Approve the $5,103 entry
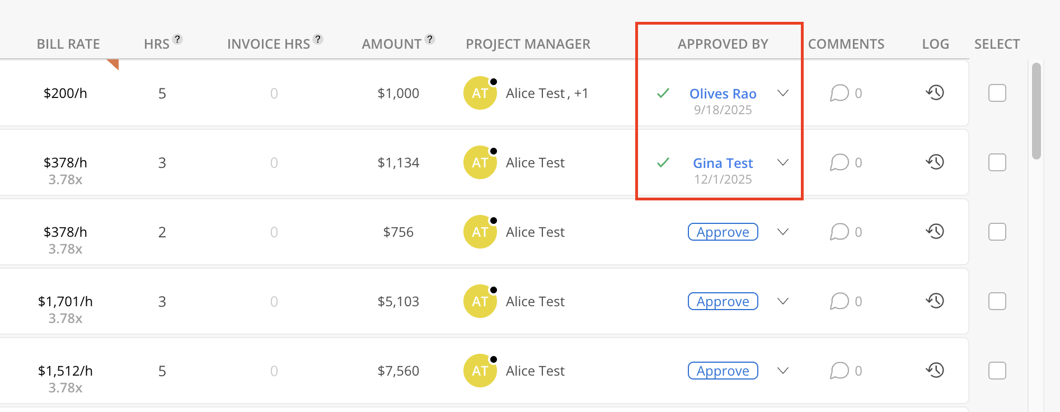1060x412 pixels. pos(723,301)
